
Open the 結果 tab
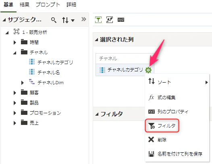[25, 5]
